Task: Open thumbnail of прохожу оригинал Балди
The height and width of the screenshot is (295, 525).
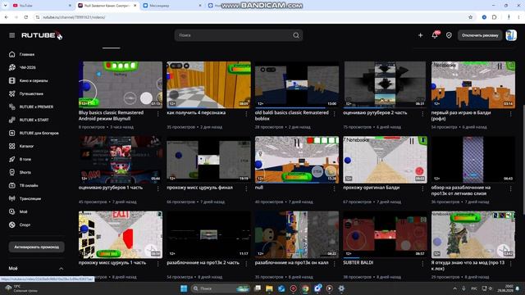Action: [x=385, y=160]
